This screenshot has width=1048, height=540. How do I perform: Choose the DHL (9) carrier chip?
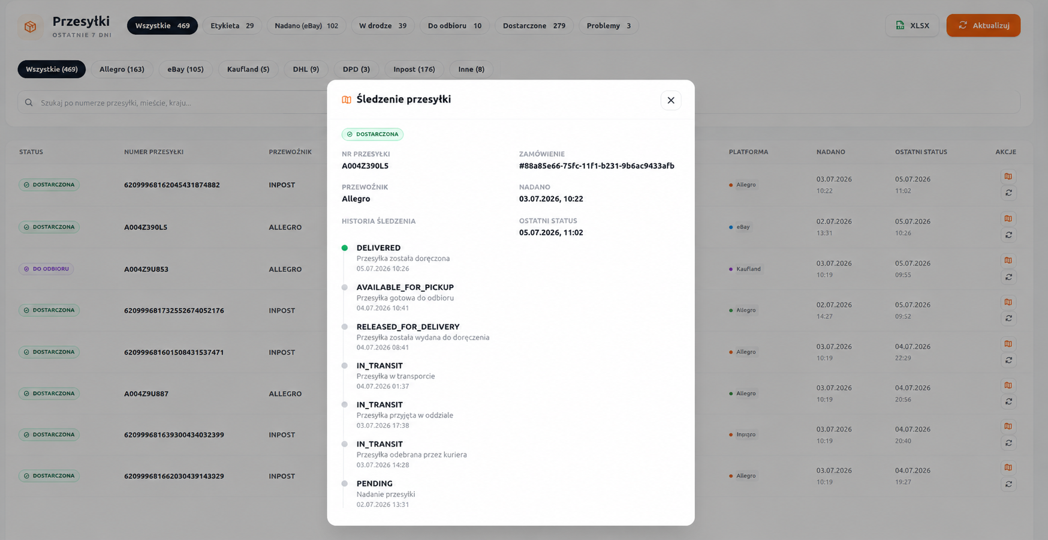pyautogui.click(x=306, y=69)
